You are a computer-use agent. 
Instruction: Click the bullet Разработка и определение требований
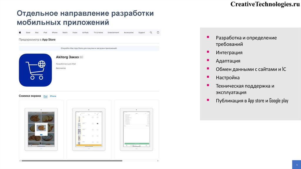(246, 41)
